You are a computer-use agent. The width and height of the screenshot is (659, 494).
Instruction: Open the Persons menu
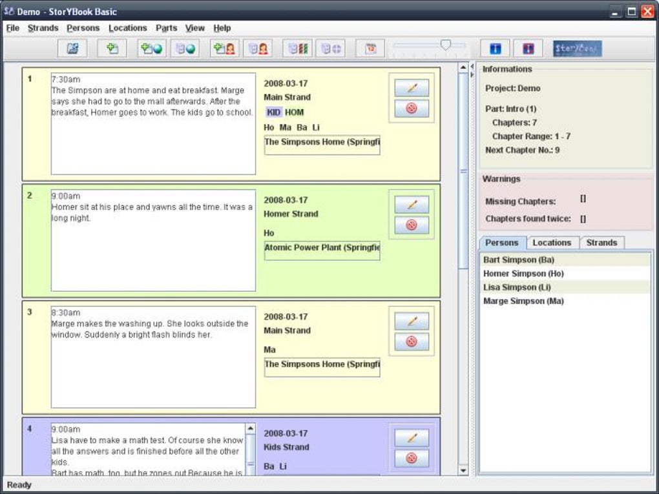83,28
